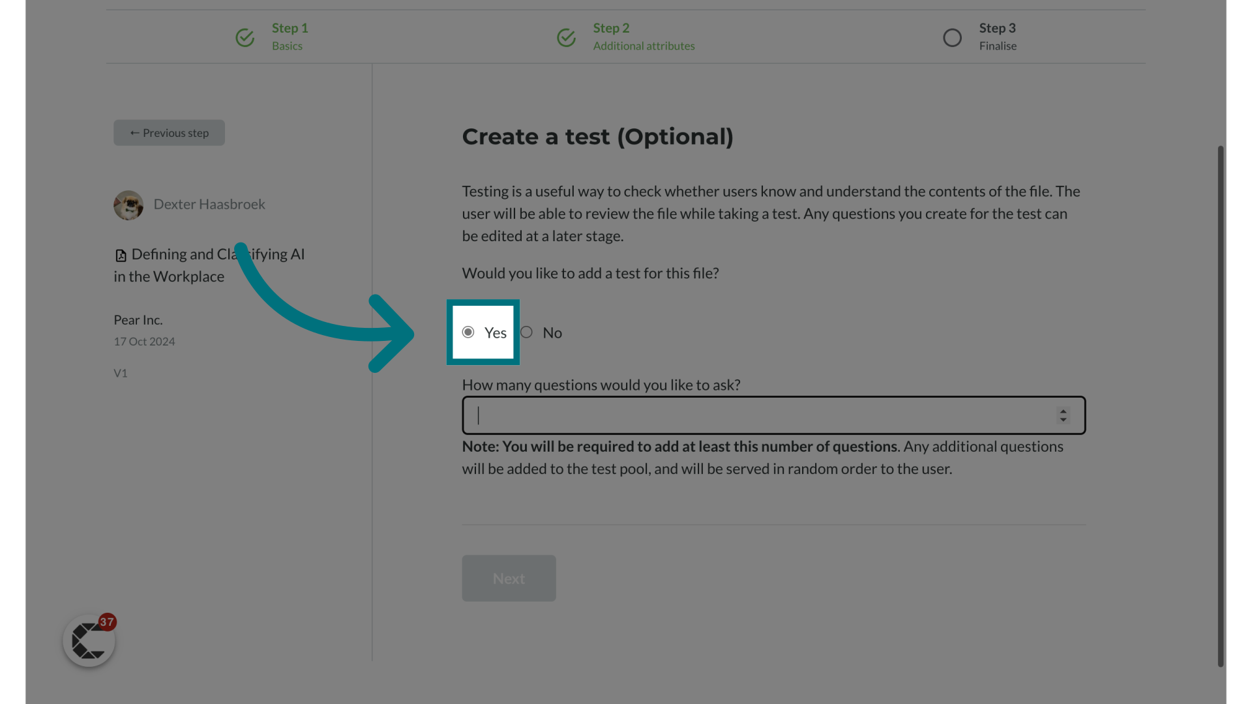Click the Pear Inc. company name link
This screenshot has height=704, width=1252.
click(x=138, y=320)
